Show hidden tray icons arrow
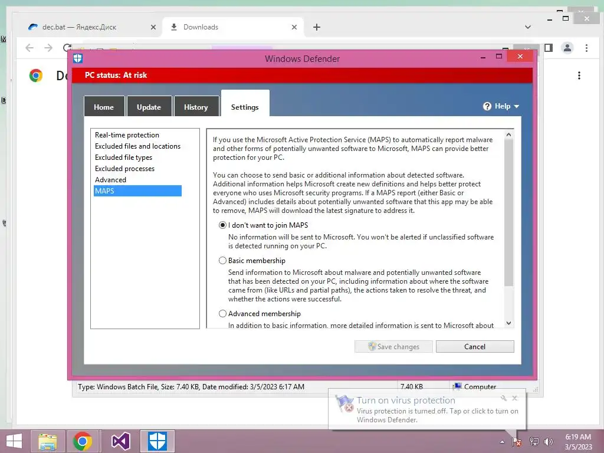The image size is (604, 453). coord(502,442)
